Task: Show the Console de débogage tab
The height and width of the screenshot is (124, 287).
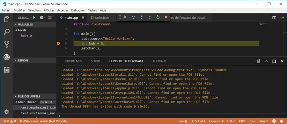Action: tap(127, 61)
